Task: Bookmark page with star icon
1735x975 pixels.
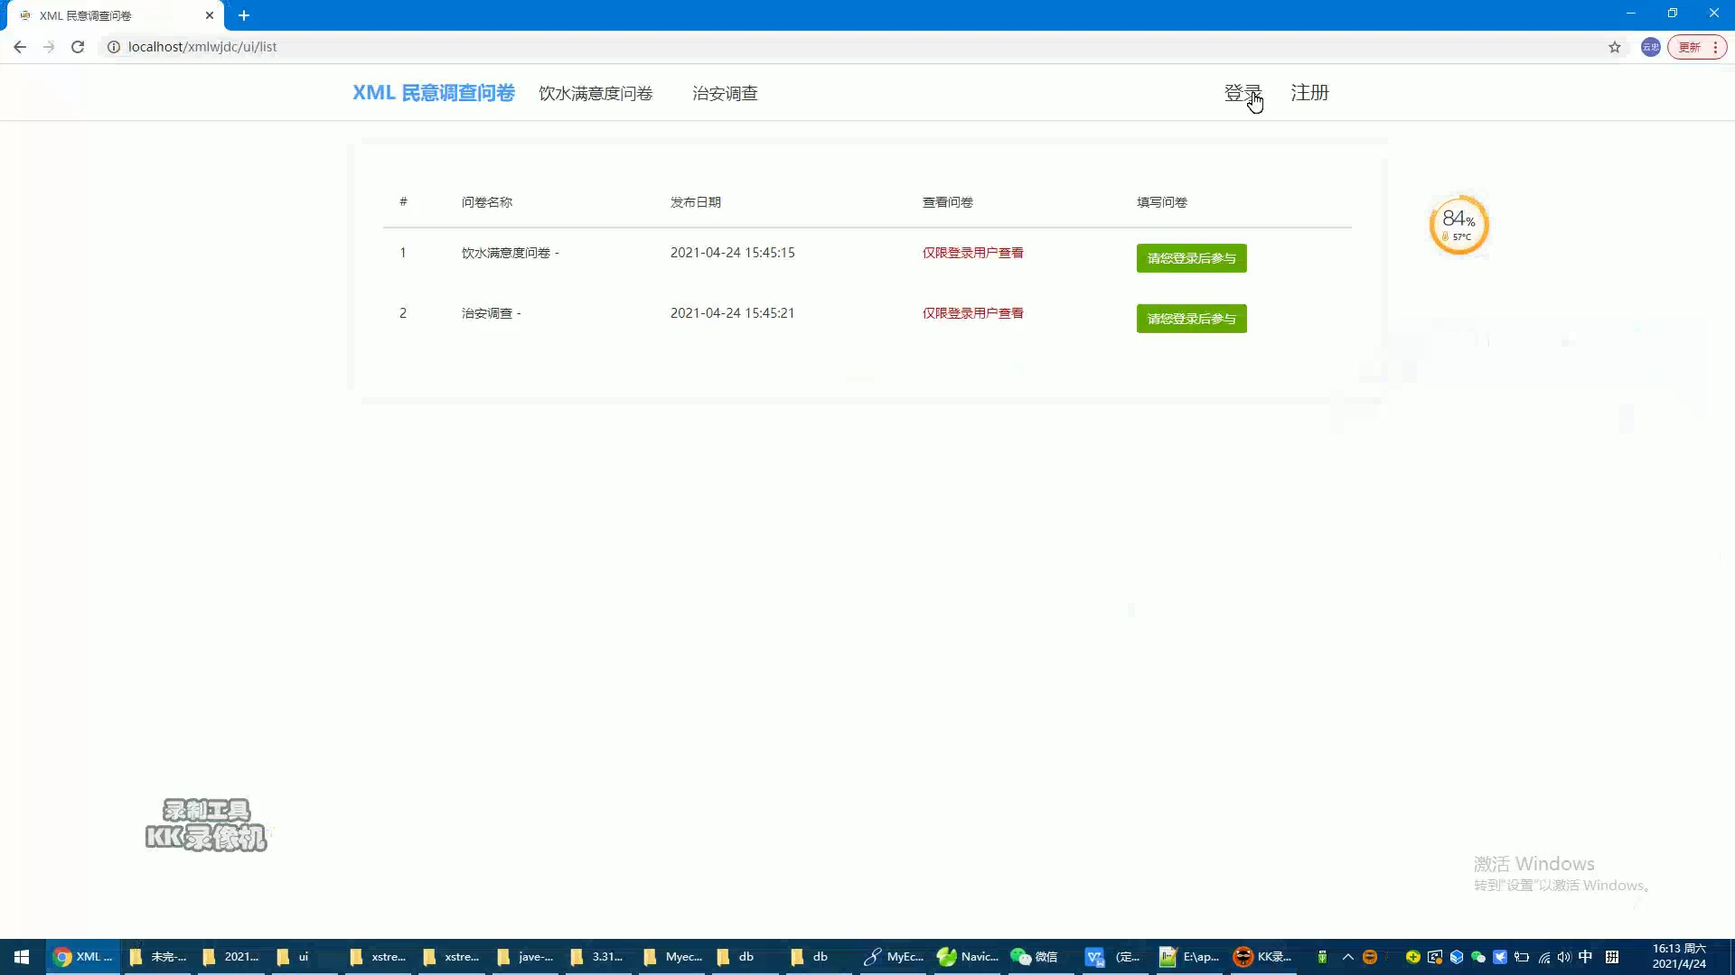Action: click(1615, 47)
